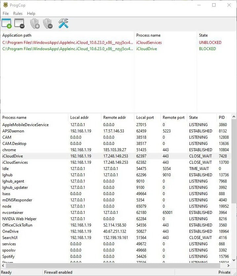237x276 pixels.
Task: Click the Private network profile status text
Action: tap(224, 272)
